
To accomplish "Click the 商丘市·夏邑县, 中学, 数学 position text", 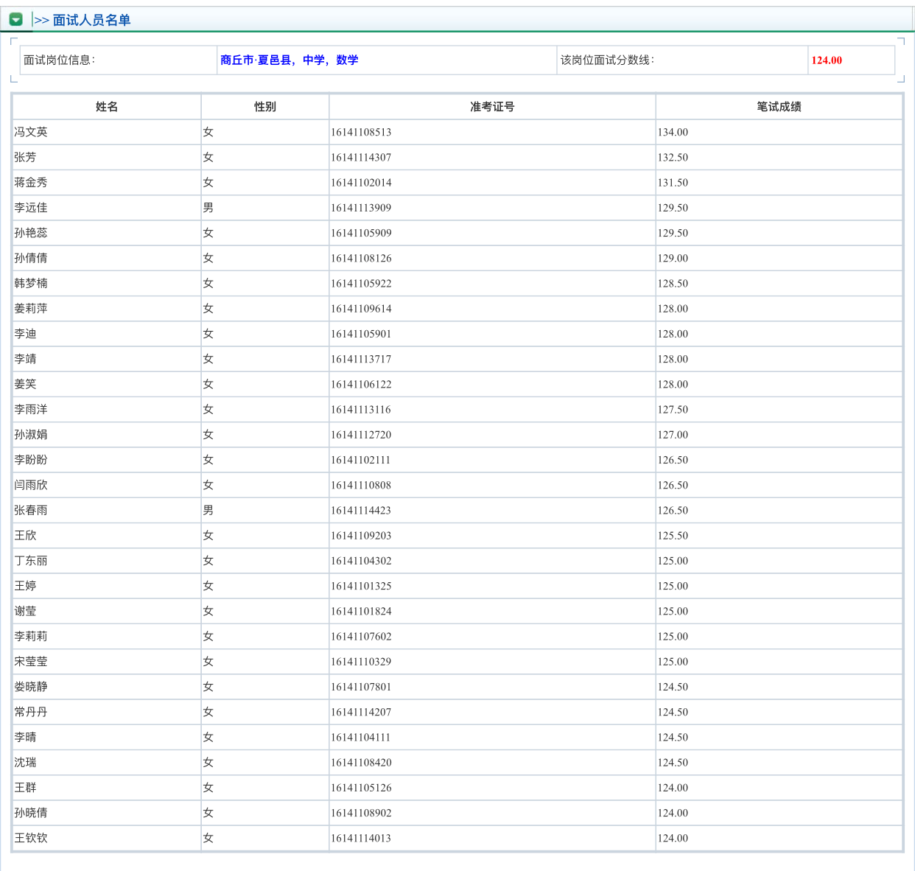I will click(x=289, y=60).
